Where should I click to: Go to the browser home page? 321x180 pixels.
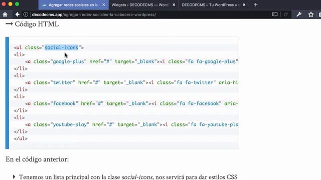tap(5, 14)
